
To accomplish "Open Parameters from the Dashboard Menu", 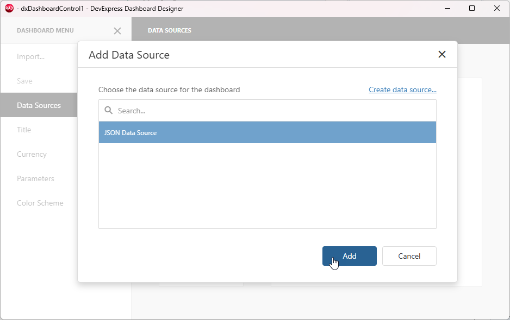I will (35, 178).
